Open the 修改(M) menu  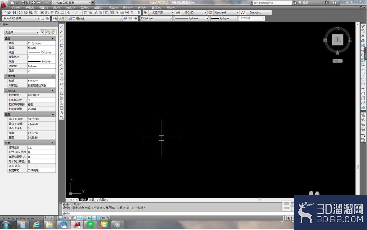(x=128, y=7)
